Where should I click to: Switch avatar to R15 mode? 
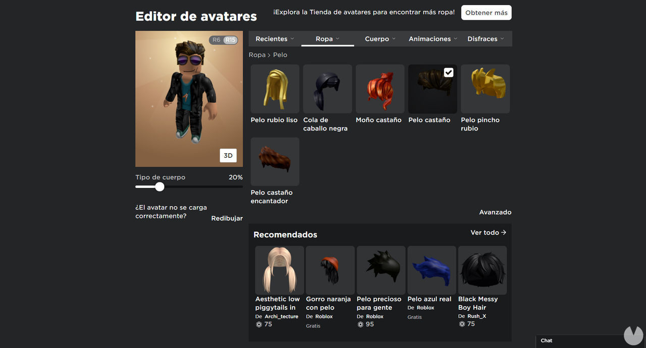(230, 40)
